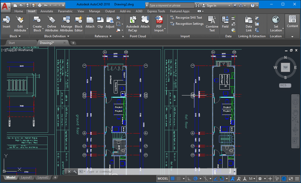Screen dimensions: 301x183
Task: Switch to the Annotate ribbon tab
Action: tap(47, 11)
